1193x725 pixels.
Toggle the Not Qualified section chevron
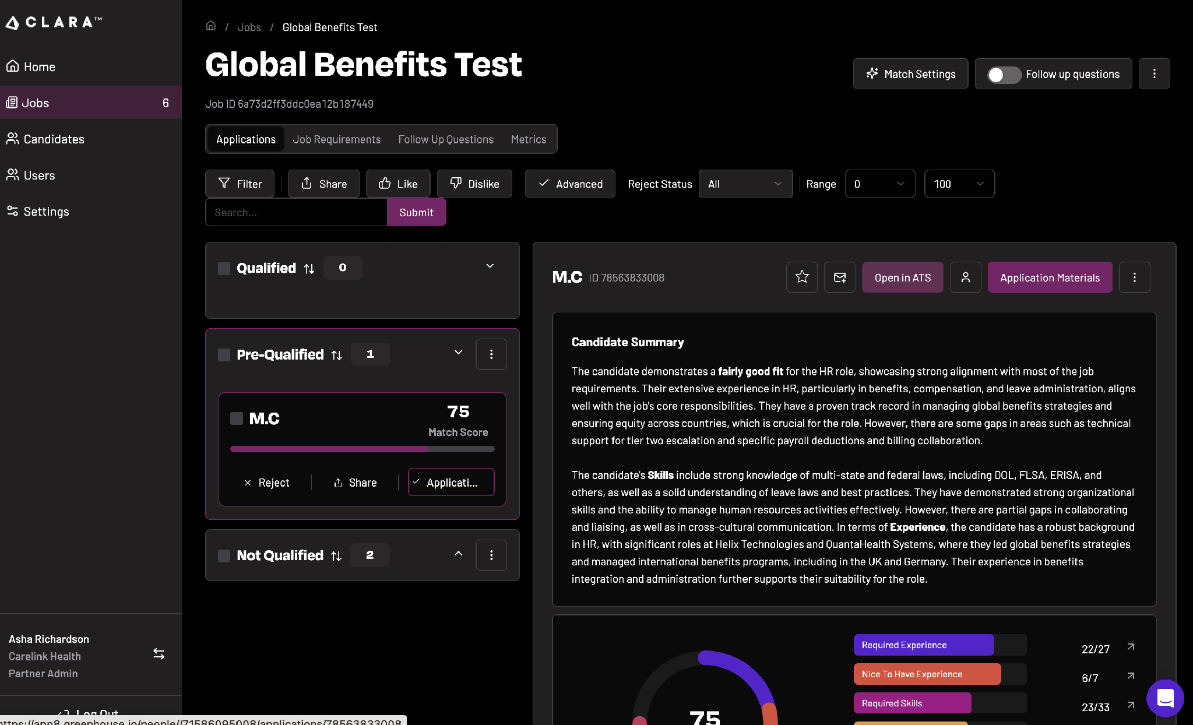[459, 554]
